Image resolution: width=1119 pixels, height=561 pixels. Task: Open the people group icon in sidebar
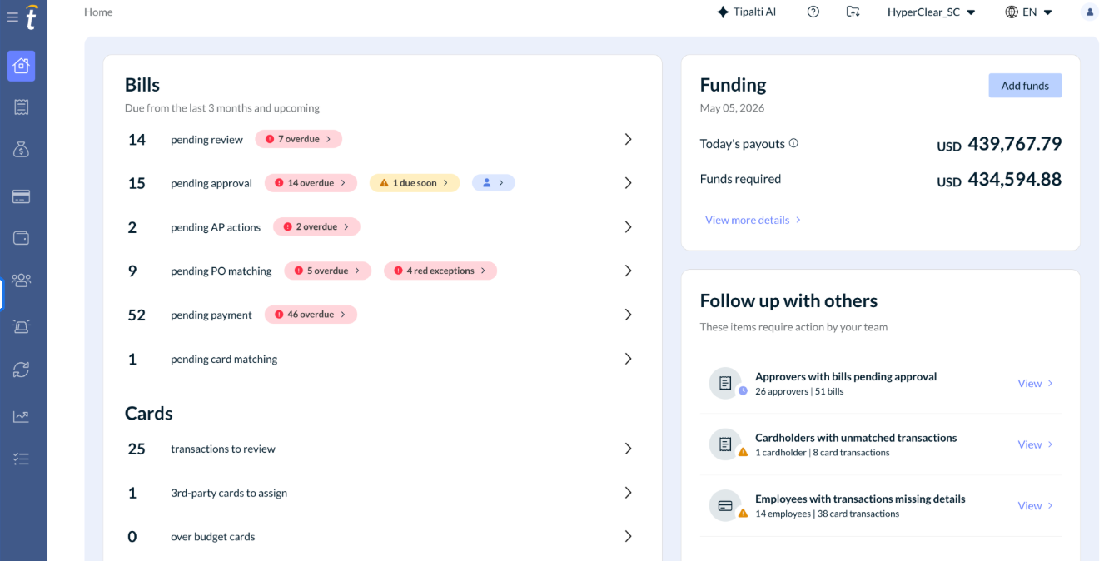point(21,280)
